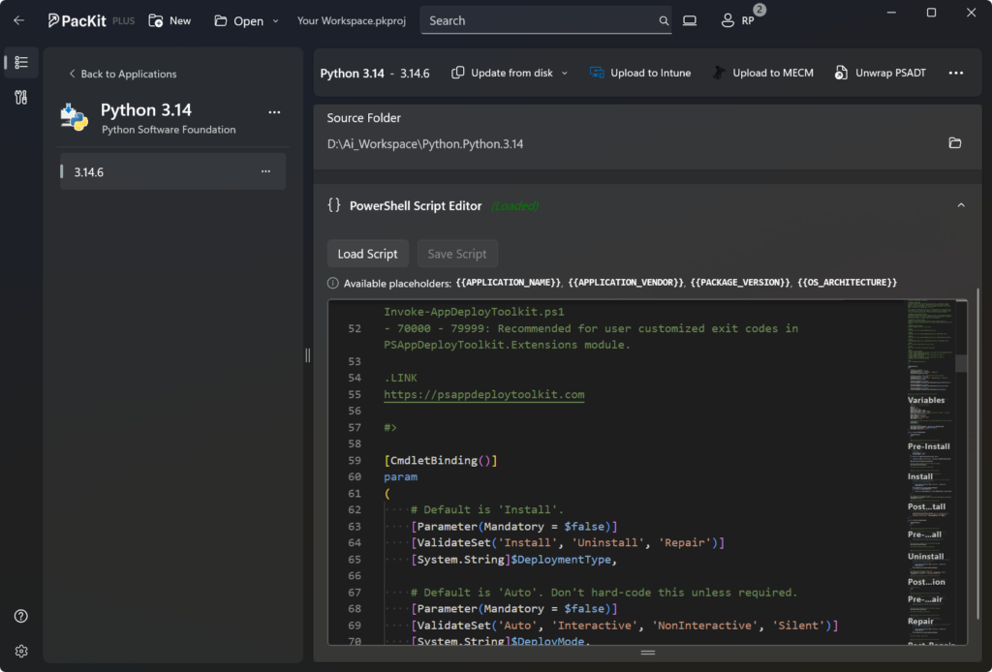Click the PacKit logo

click(77, 21)
